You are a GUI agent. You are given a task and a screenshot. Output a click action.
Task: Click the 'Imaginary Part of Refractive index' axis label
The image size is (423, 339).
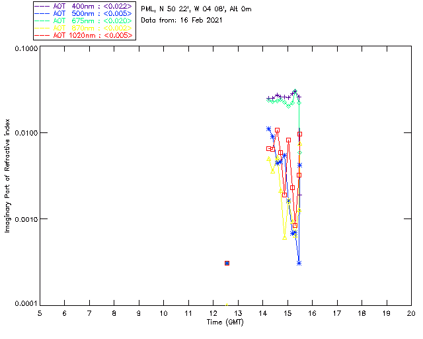pyautogui.click(x=7, y=175)
